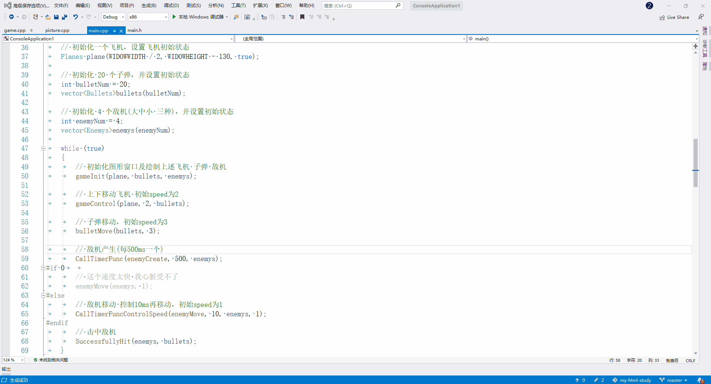Screen dimensions: 711x384
Task: Click the increase indent icon
Action: click(291, 17)
